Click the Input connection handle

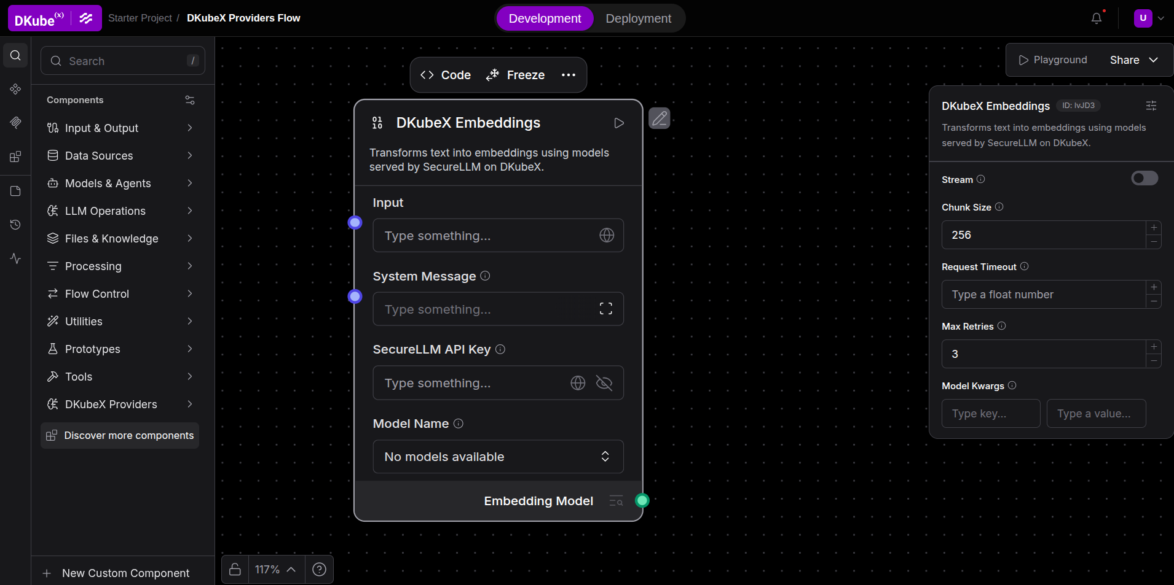[x=355, y=222]
